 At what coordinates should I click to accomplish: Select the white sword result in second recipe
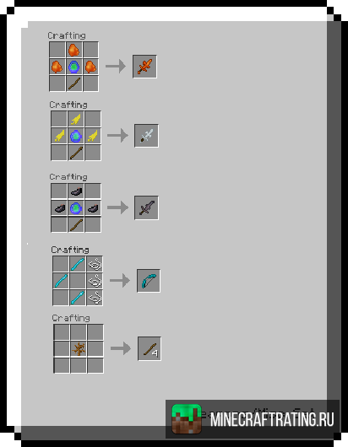[x=146, y=136]
